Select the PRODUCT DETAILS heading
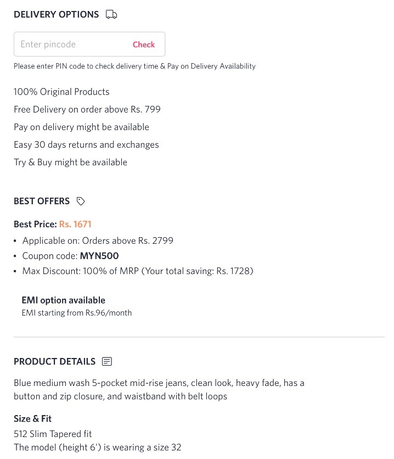Screen dimensions: 394x459 coord(54,361)
